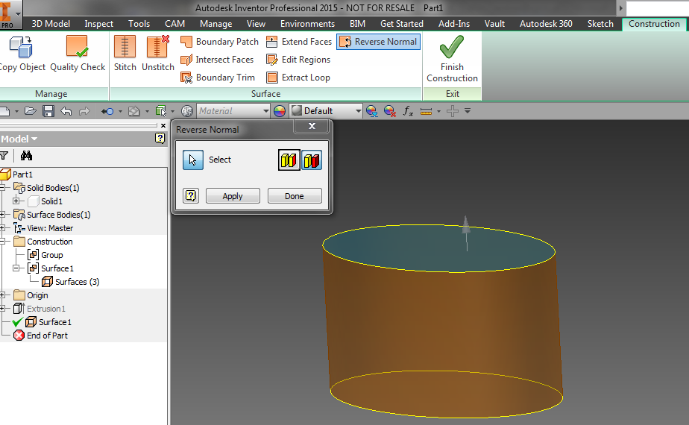
Task: Activate the Reverse Normal command
Action: click(x=378, y=42)
